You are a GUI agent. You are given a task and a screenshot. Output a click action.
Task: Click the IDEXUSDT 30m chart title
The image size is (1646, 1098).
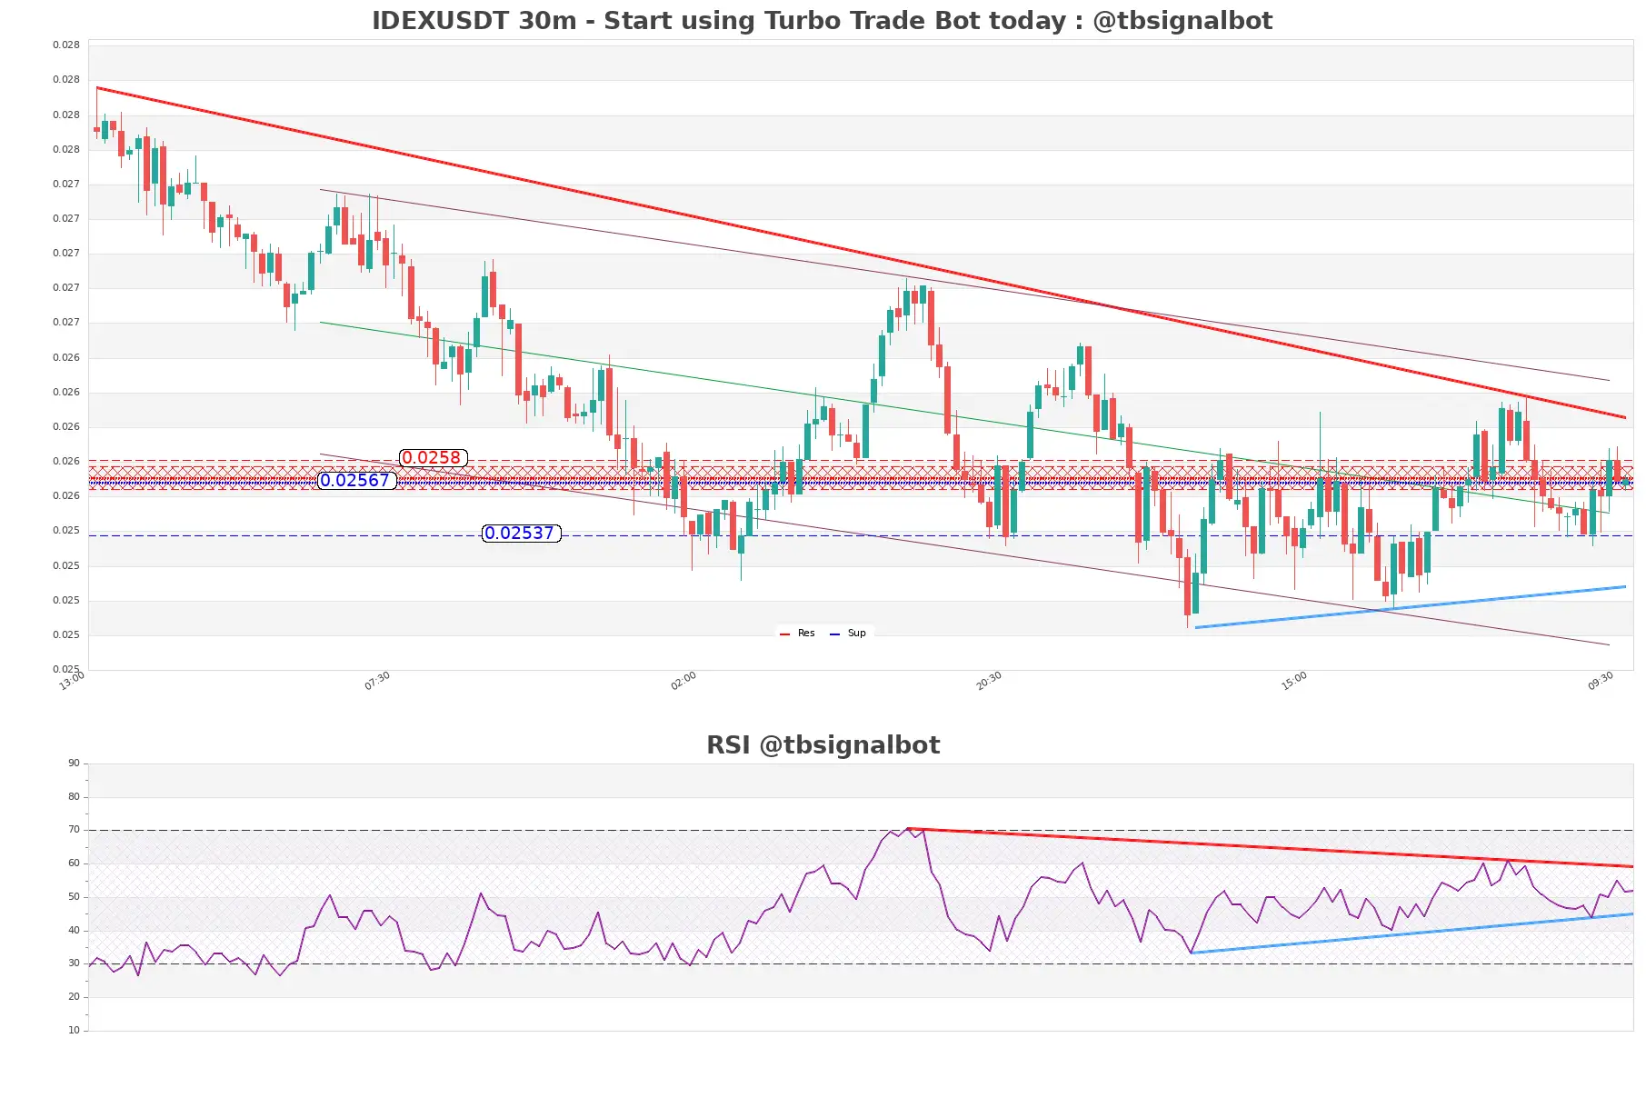coord(822,21)
